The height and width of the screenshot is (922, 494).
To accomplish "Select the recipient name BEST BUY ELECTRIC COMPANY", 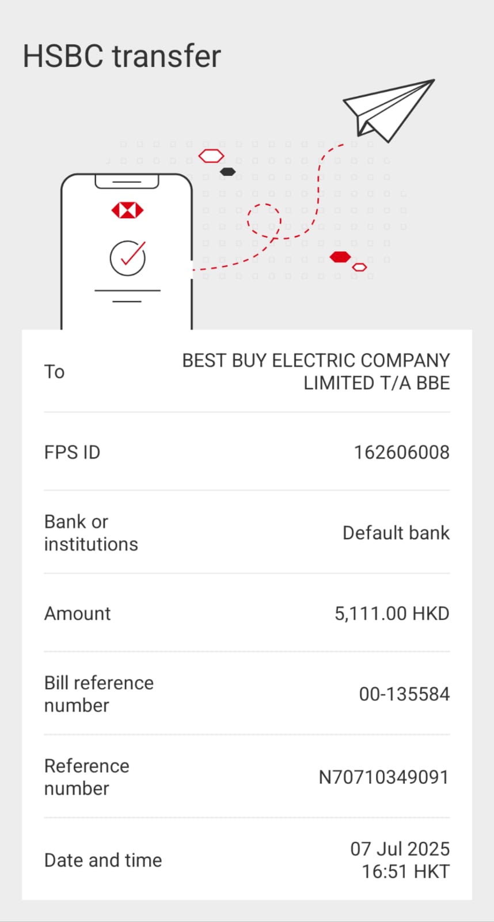I will coord(316,360).
